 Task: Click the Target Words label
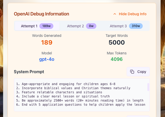point(117,36)
